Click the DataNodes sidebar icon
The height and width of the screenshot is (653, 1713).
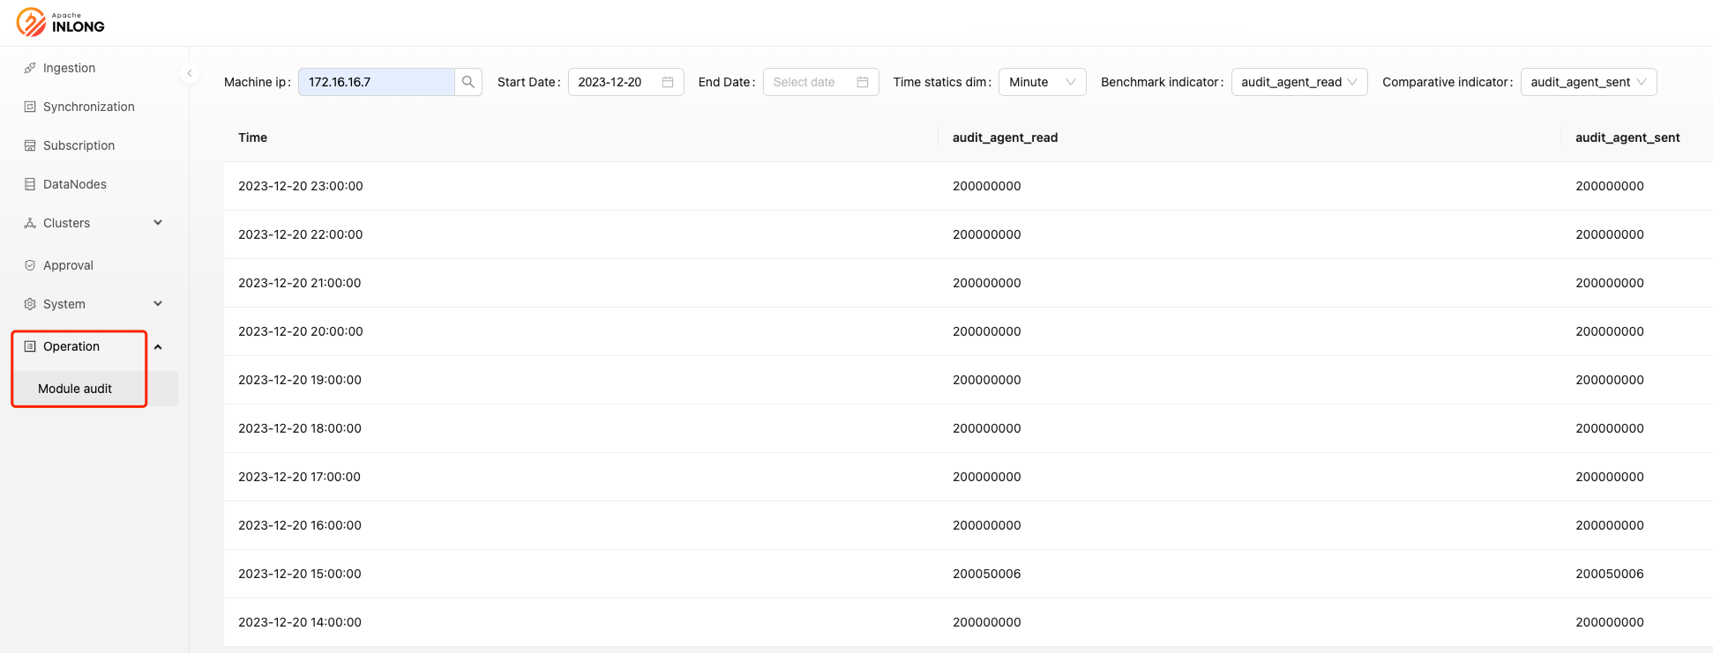(x=30, y=184)
